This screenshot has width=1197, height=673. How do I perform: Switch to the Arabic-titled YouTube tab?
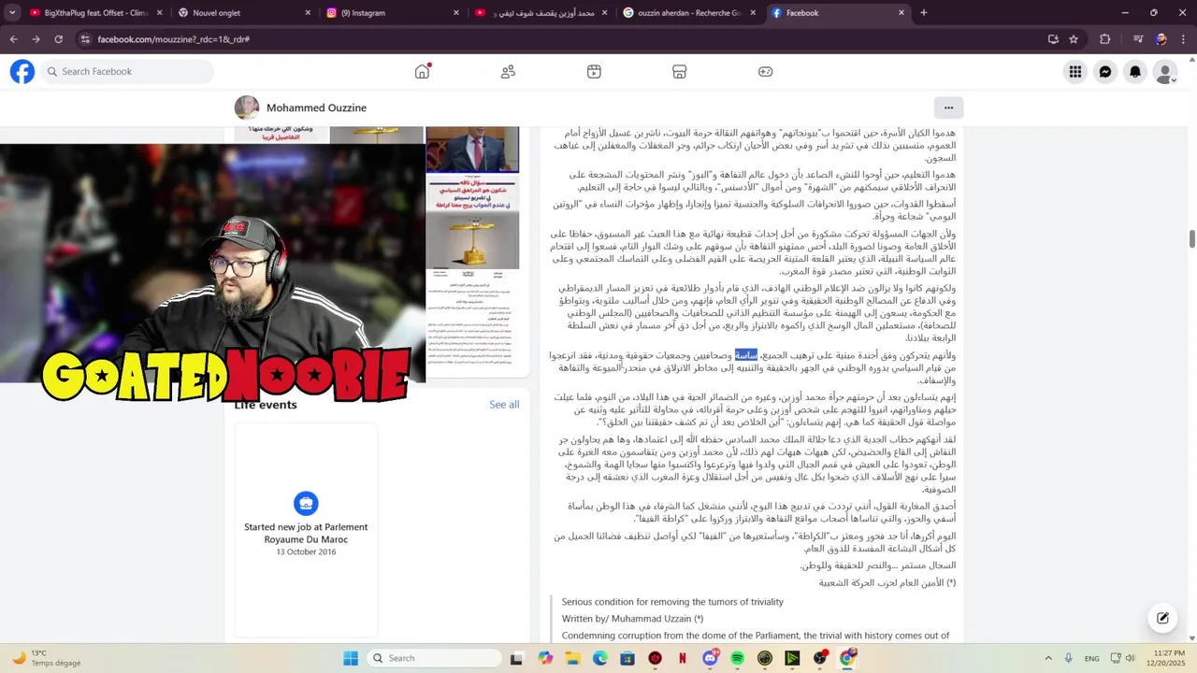click(541, 13)
